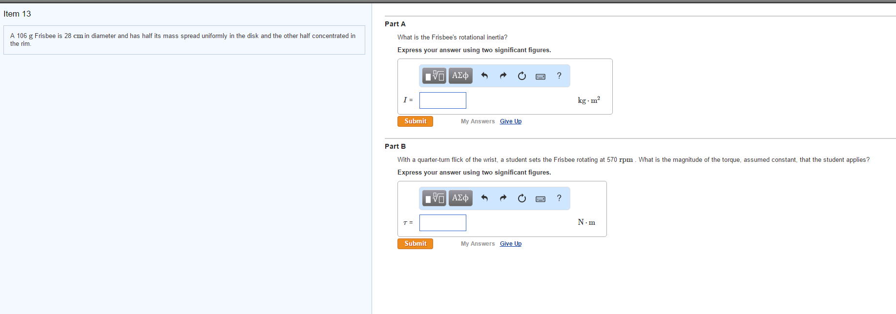Open the math templates button in Part B
896x314 pixels.
[x=434, y=198]
